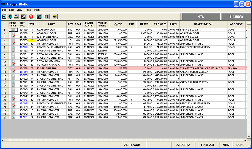The width and height of the screenshot is (252, 149).
Task: Click the exit door toolbar icon
Action: 10,16
